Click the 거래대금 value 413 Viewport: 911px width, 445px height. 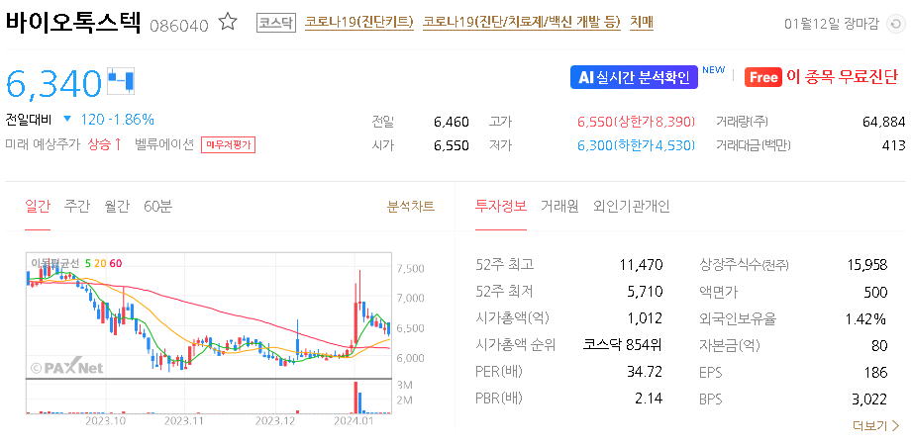pyautogui.click(x=895, y=145)
